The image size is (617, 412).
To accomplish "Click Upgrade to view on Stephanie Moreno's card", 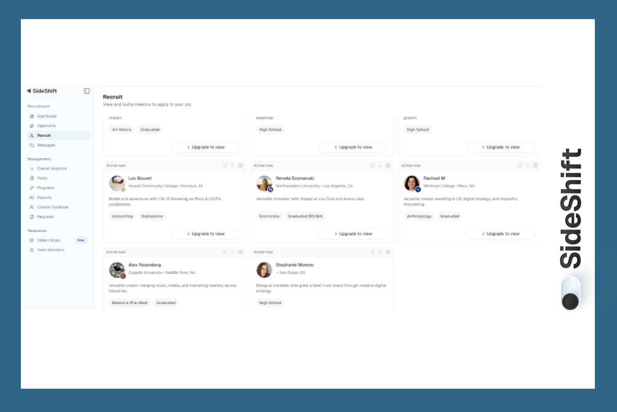I will pyautogui.click(x=353, y=320).
